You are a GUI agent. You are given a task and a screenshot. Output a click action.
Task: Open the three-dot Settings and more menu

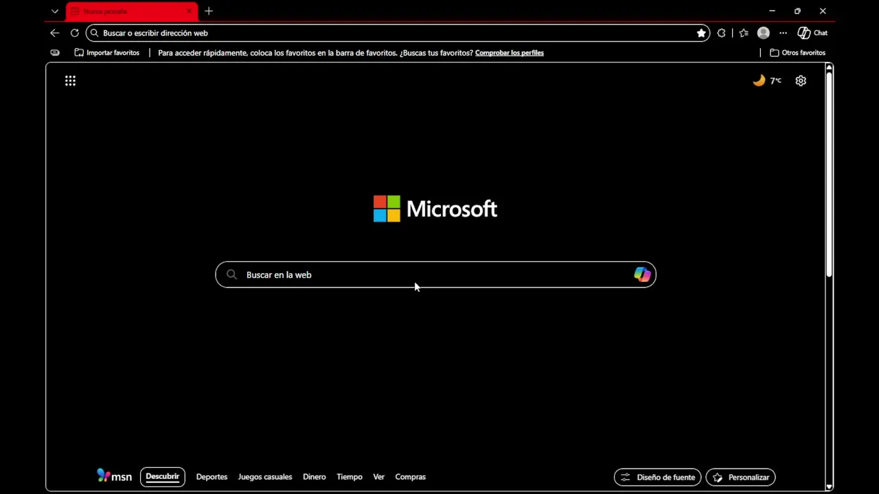(x=783, y=33)
